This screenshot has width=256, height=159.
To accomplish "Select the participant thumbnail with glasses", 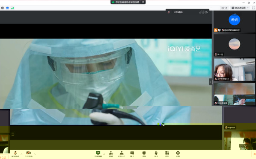I will pos(234,69).
